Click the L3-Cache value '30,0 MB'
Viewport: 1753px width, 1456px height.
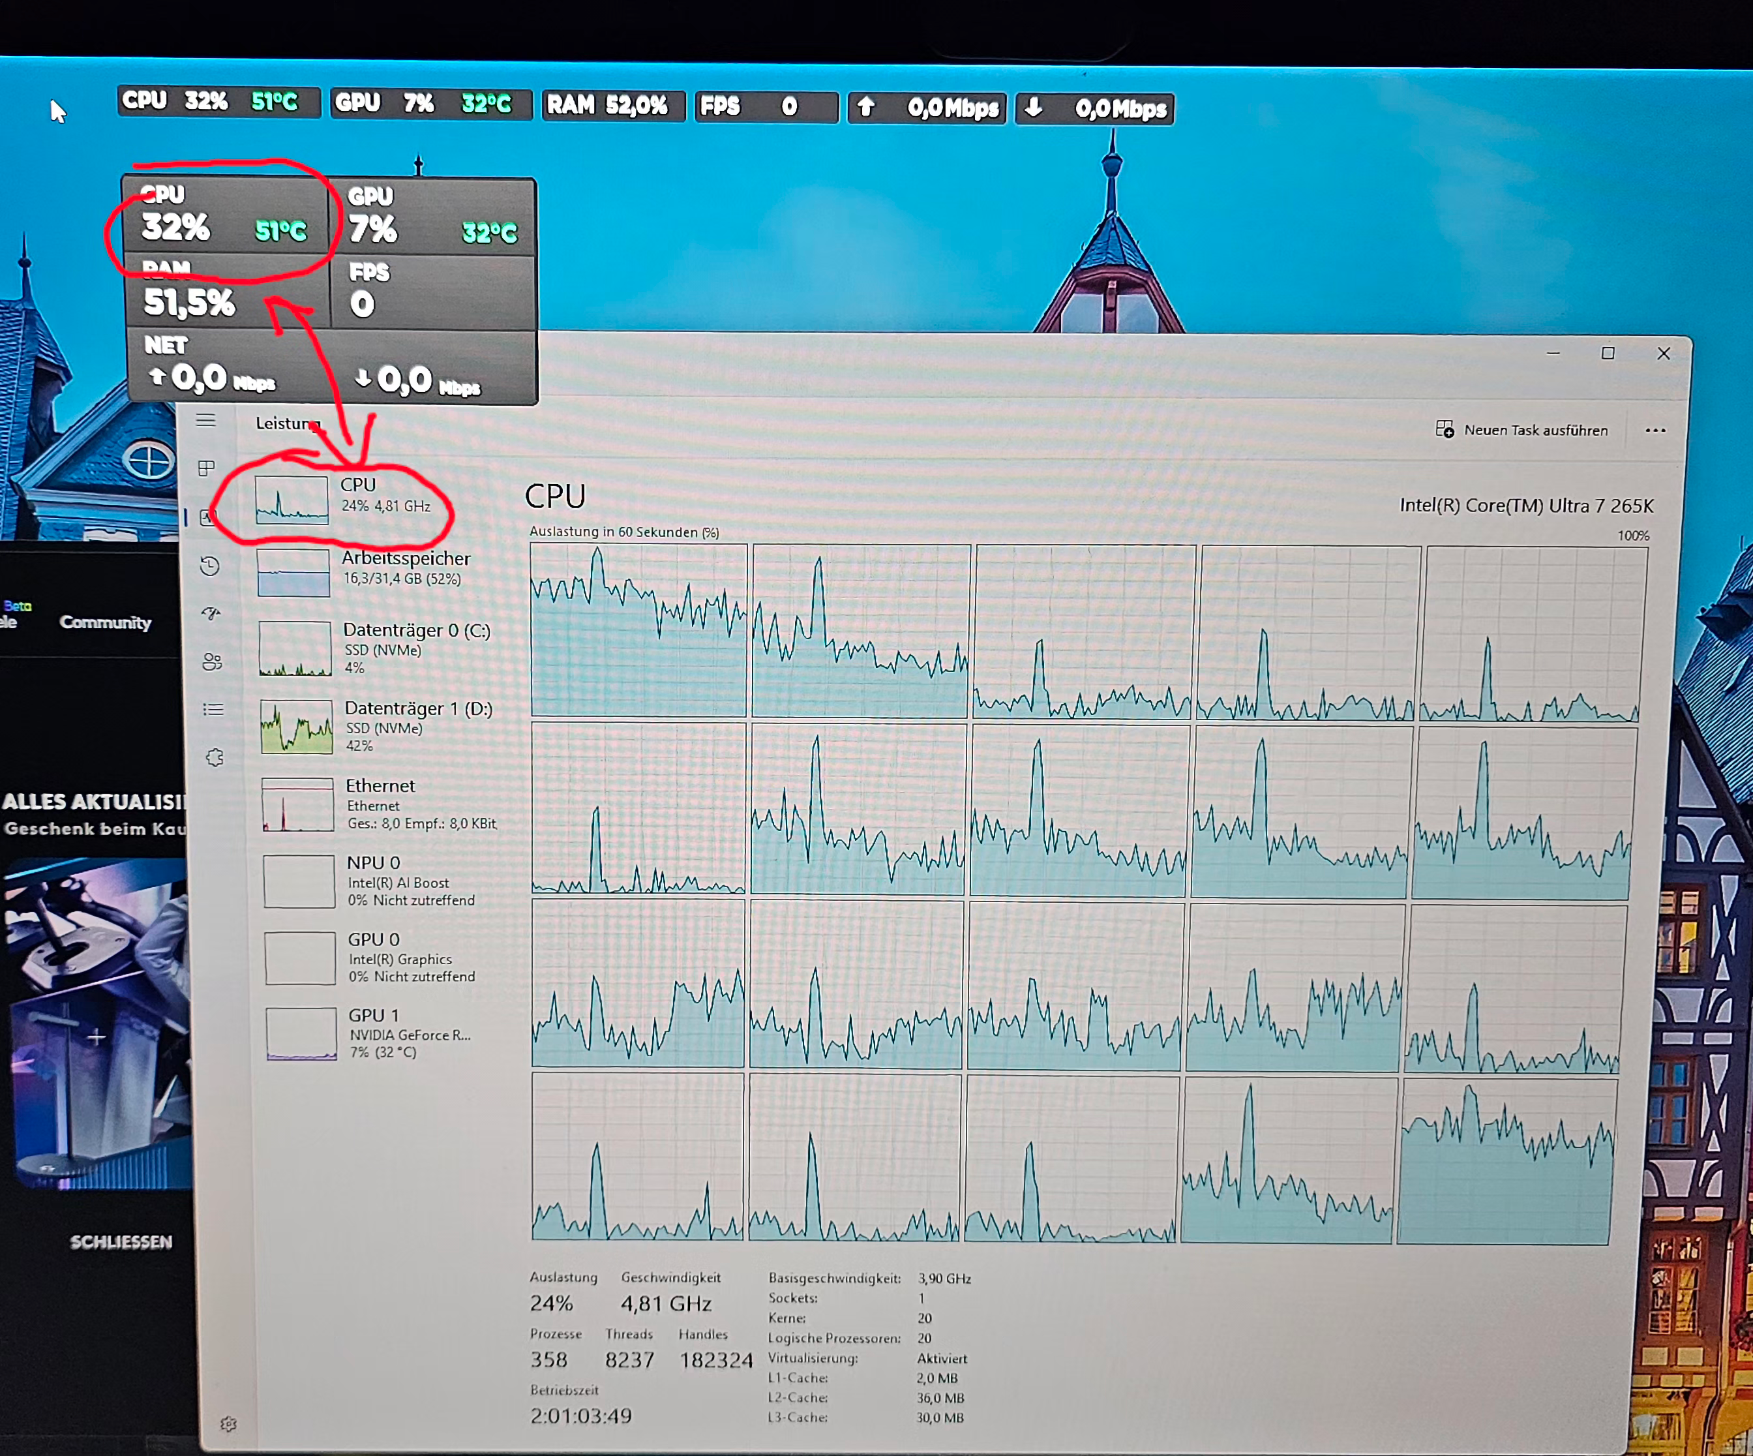tap(940, 1418)
